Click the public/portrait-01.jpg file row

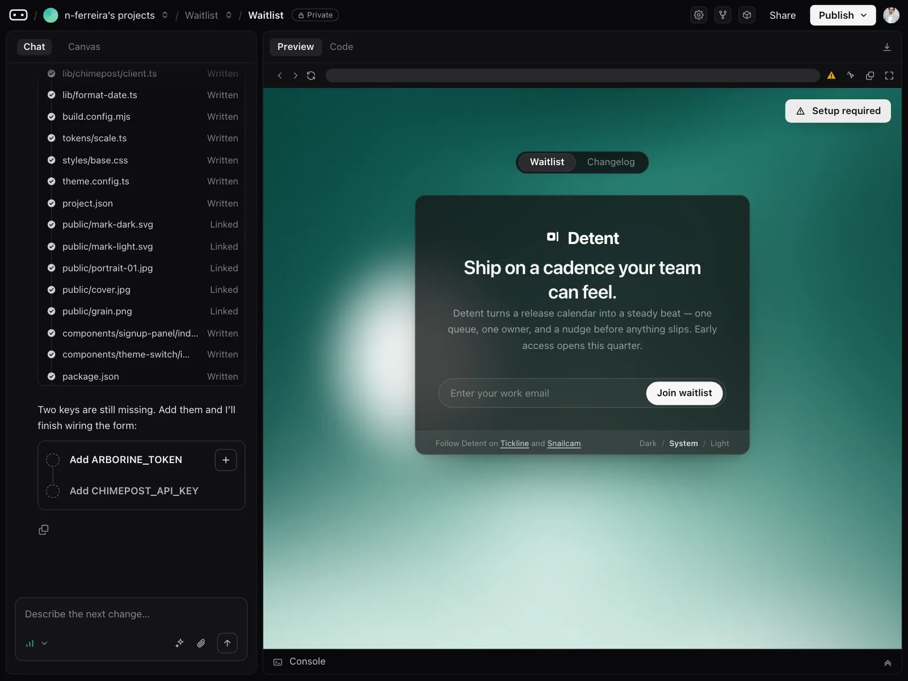point(142,268)
